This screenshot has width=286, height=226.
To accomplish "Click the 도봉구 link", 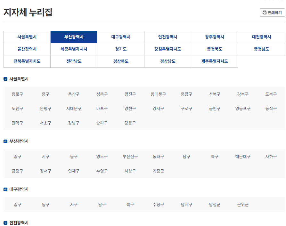I will 271,94.
